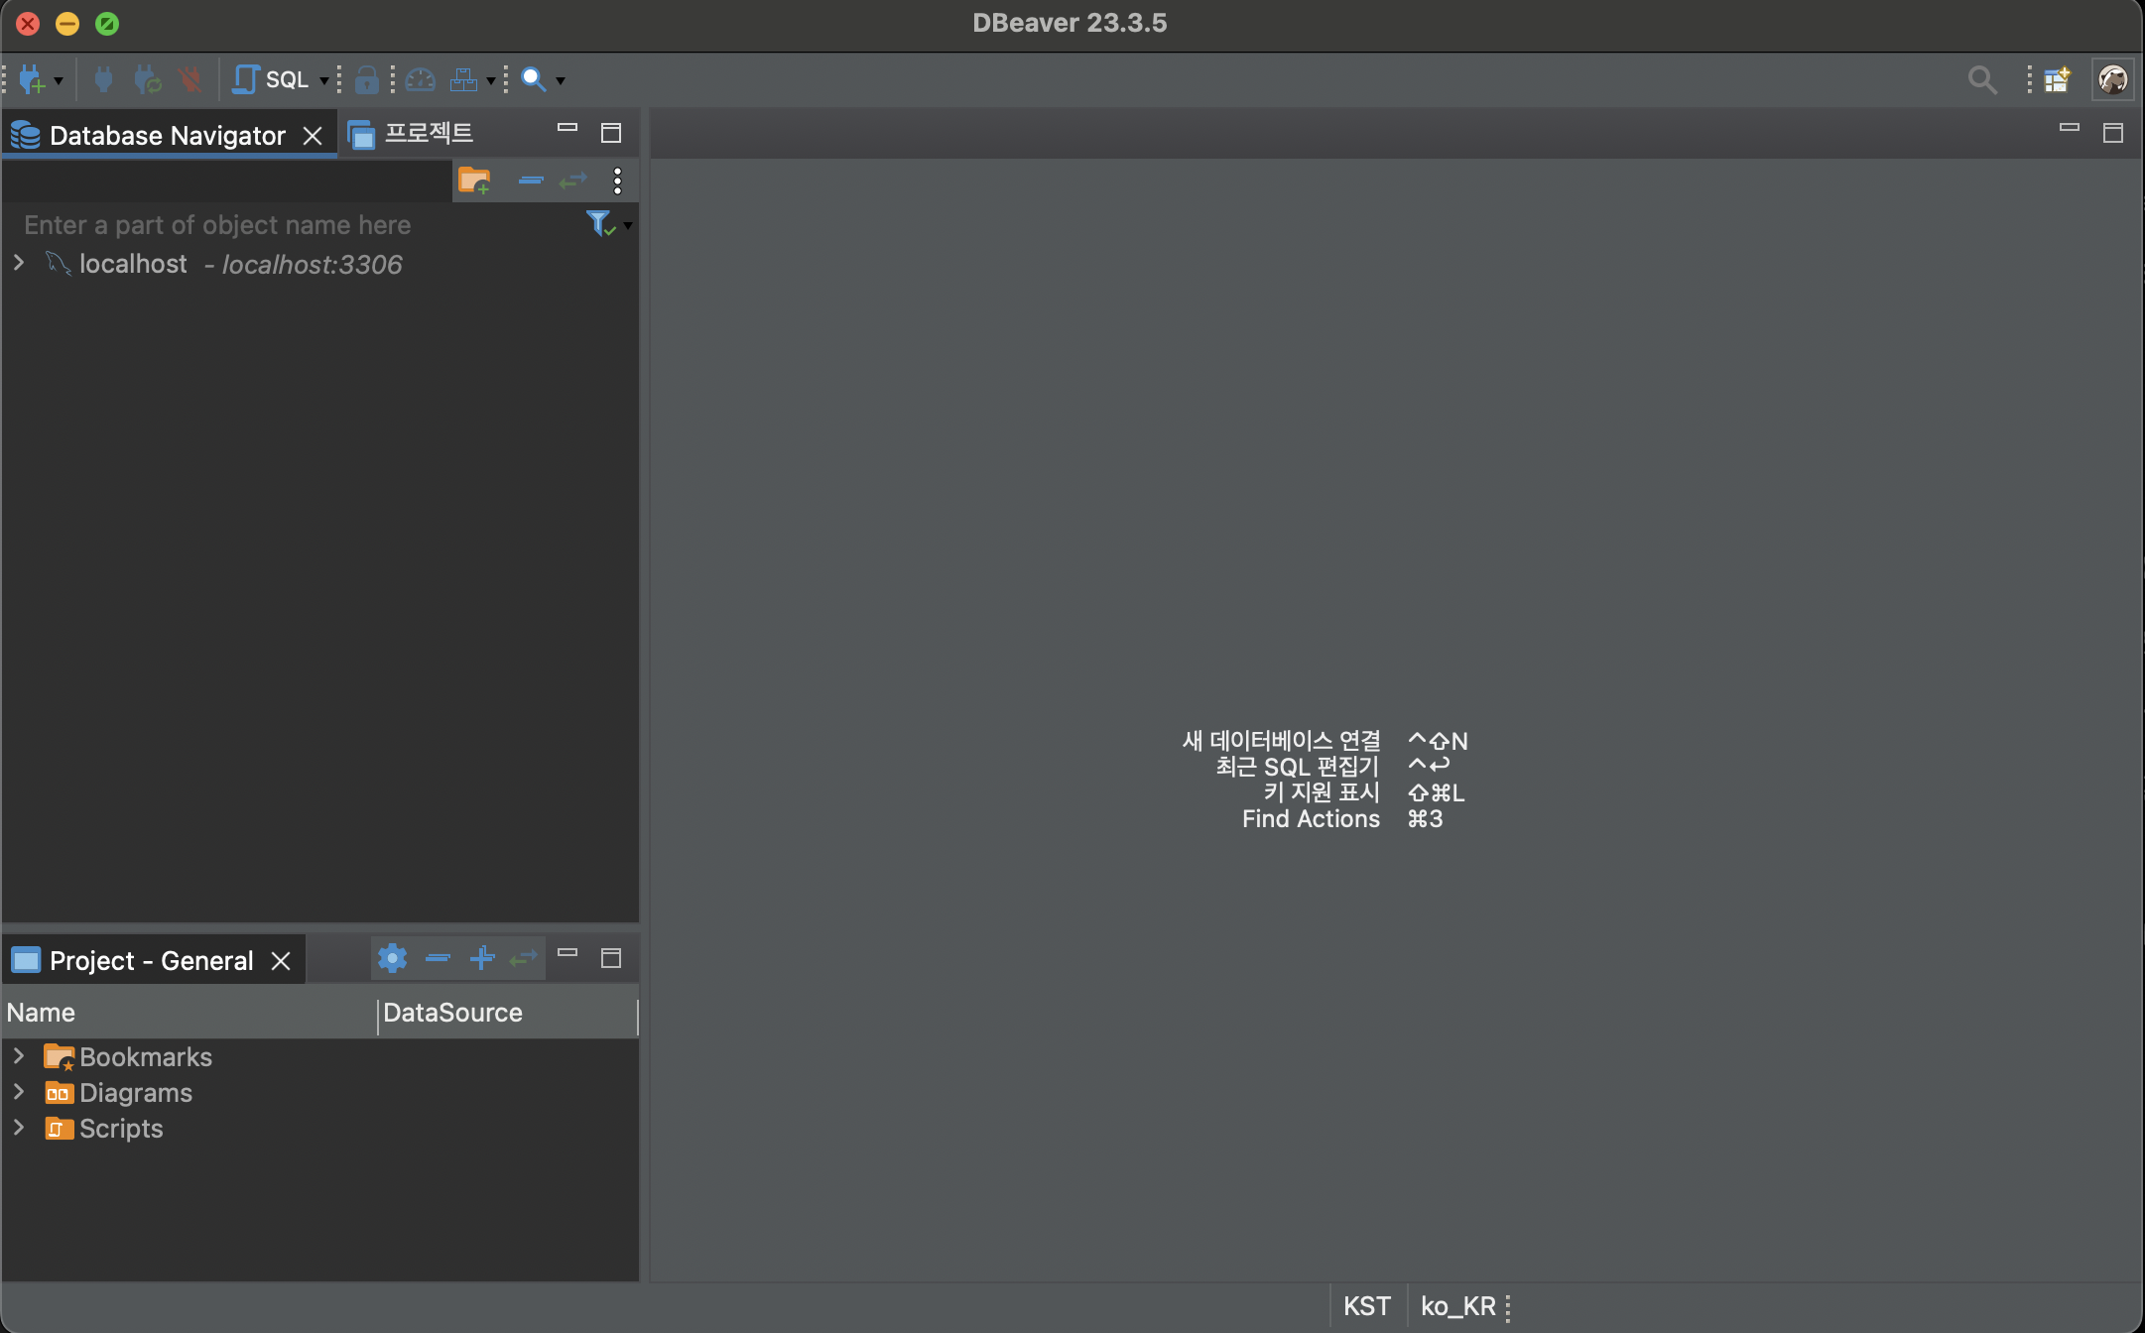Toggle the navigator filter funnel icon
This screenshot has width=2145, height=1333.
point(599,224)
